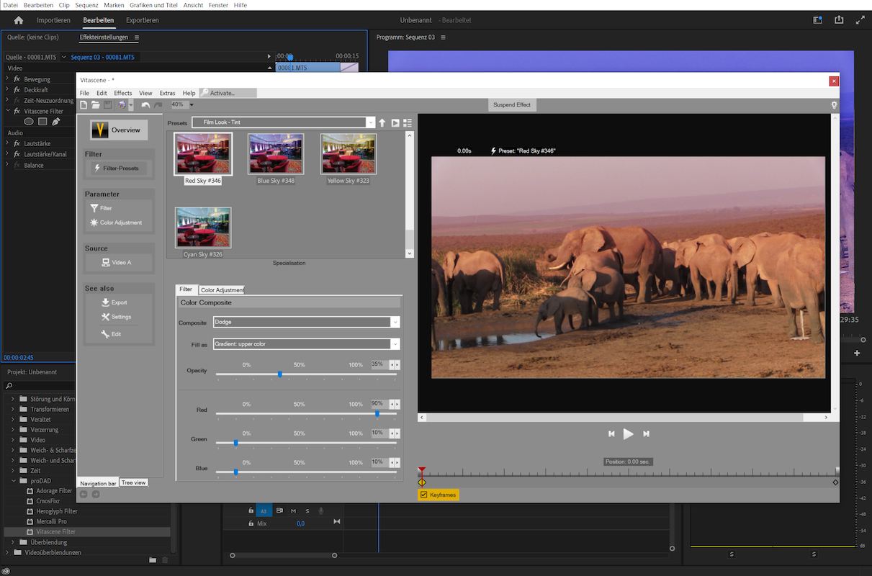Disable the Keyframes checkbox
The height and width of the screenshot is (576, 872).
(423, 495)
